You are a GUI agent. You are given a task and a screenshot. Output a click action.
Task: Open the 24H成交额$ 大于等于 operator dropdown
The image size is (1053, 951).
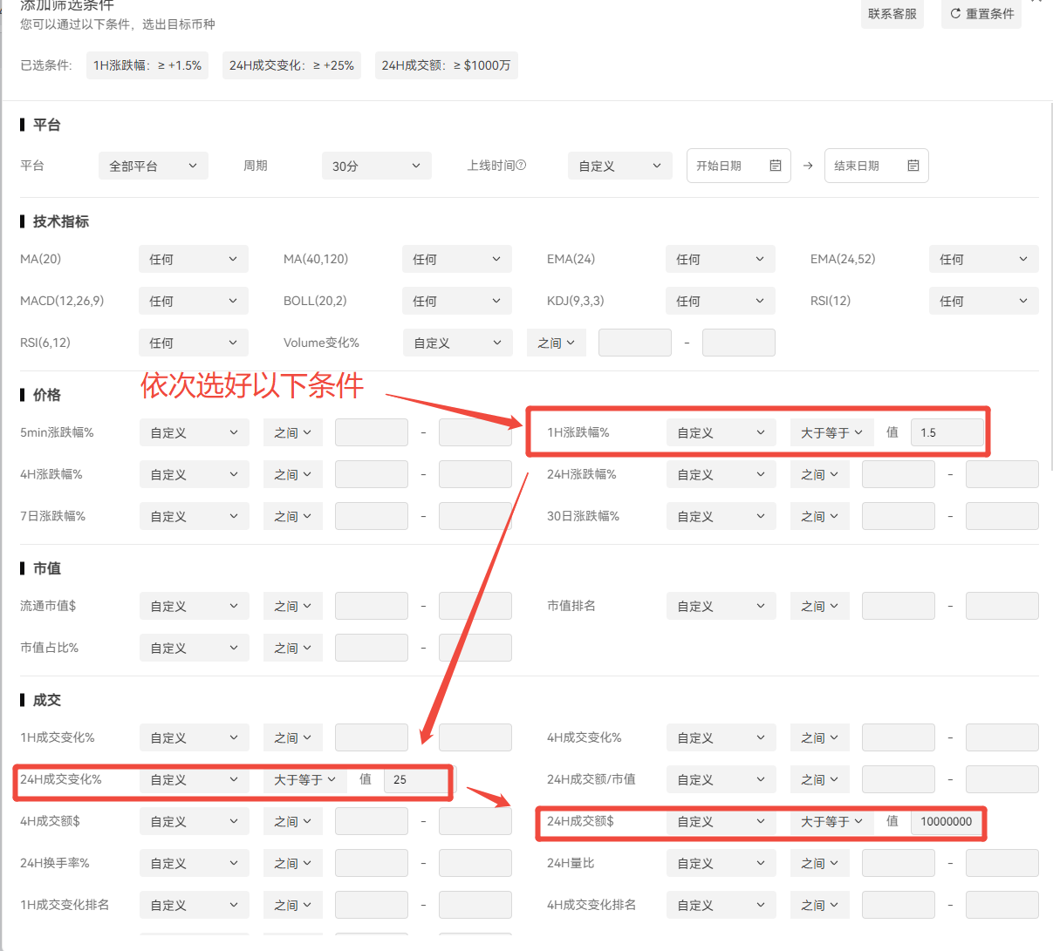tap(832, 821)
